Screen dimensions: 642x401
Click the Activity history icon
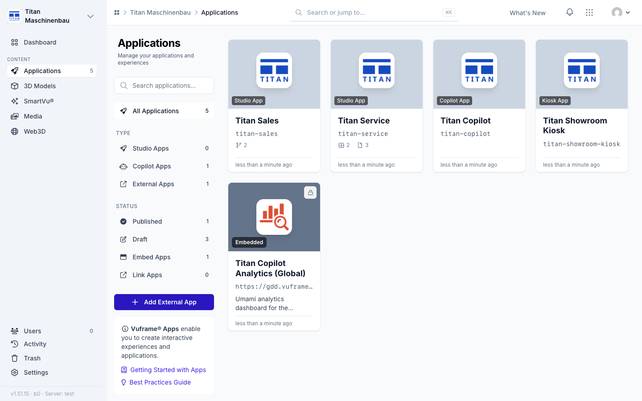click(15, 344)
